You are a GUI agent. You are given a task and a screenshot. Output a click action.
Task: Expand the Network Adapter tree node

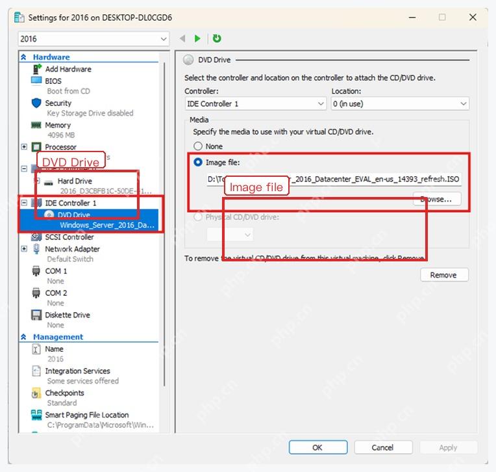click(24, 248)
